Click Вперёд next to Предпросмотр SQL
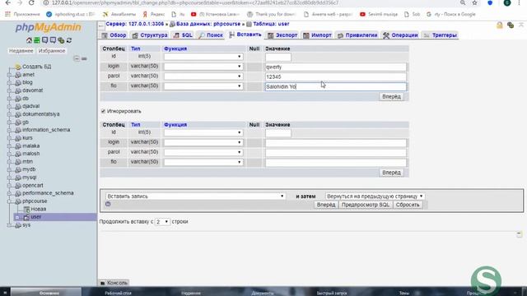The width and height of the screenshot is (527, 296). 326,205
